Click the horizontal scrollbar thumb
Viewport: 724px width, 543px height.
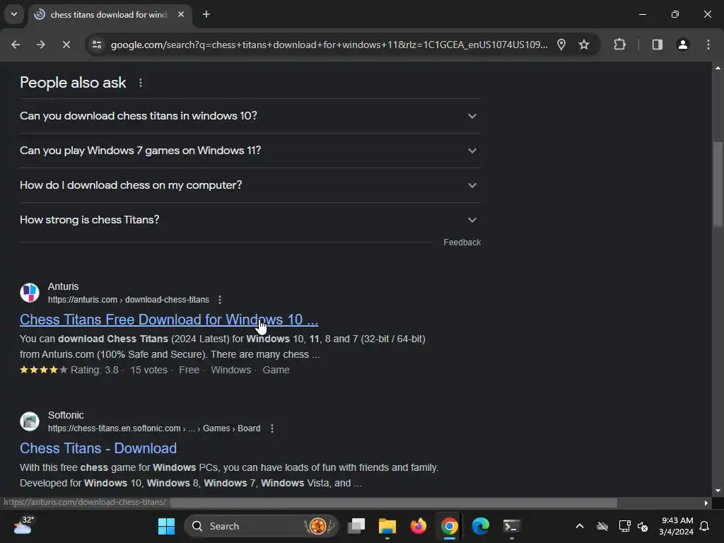tap(393, 503)
